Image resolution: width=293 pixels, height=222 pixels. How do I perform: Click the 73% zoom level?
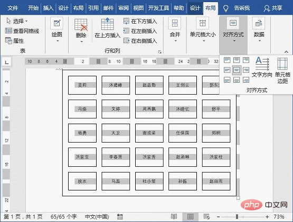click(x=279, y=217)
